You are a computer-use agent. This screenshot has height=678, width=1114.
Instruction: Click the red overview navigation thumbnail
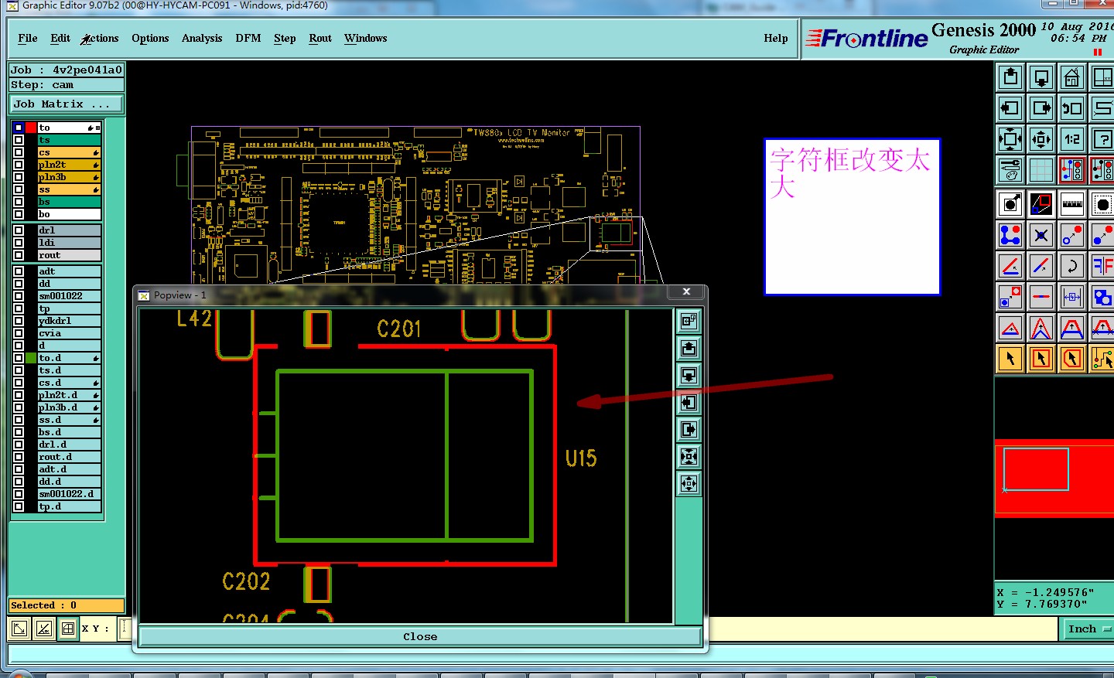[1054, 479]
